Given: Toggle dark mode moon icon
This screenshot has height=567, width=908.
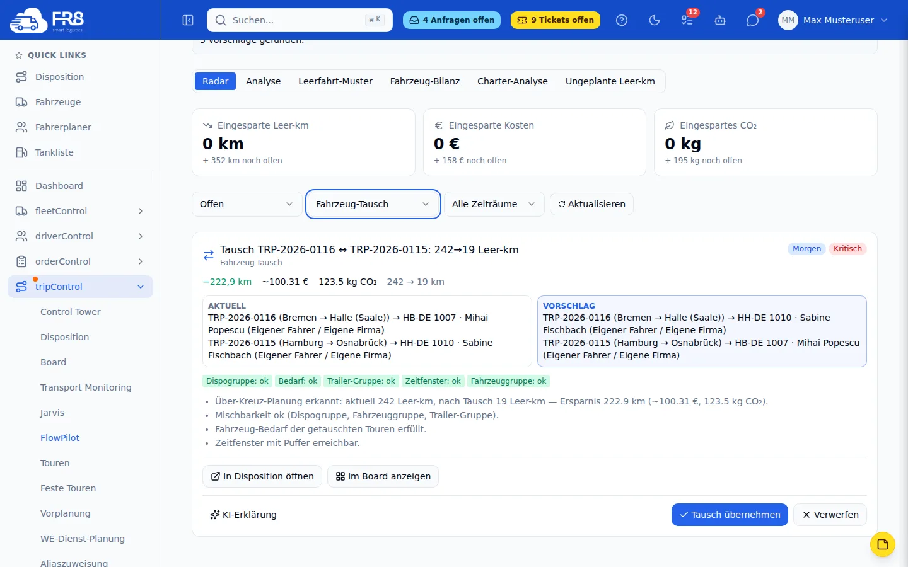Looking at the screenshot, I should click(655, 20).
